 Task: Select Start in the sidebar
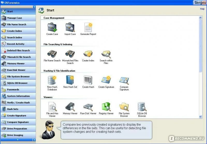click(18, 11)
